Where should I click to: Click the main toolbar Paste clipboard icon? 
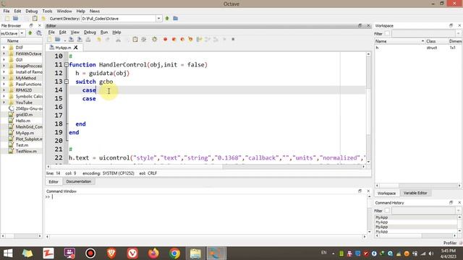(x=35, y=19)
